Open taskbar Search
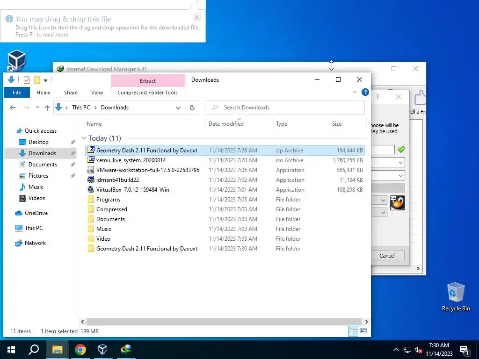The image size is (479, 359). (34, 350)
